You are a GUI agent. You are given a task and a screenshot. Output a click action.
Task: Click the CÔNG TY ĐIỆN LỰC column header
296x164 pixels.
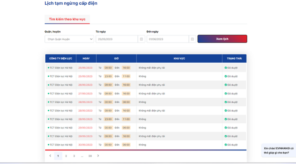tap(60, 59)
